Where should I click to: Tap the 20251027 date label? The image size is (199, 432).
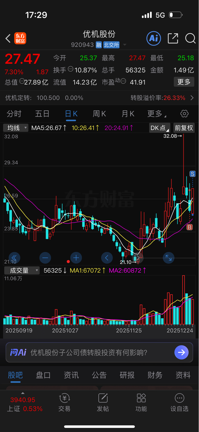pyautogui.click(x=65, y=331)
